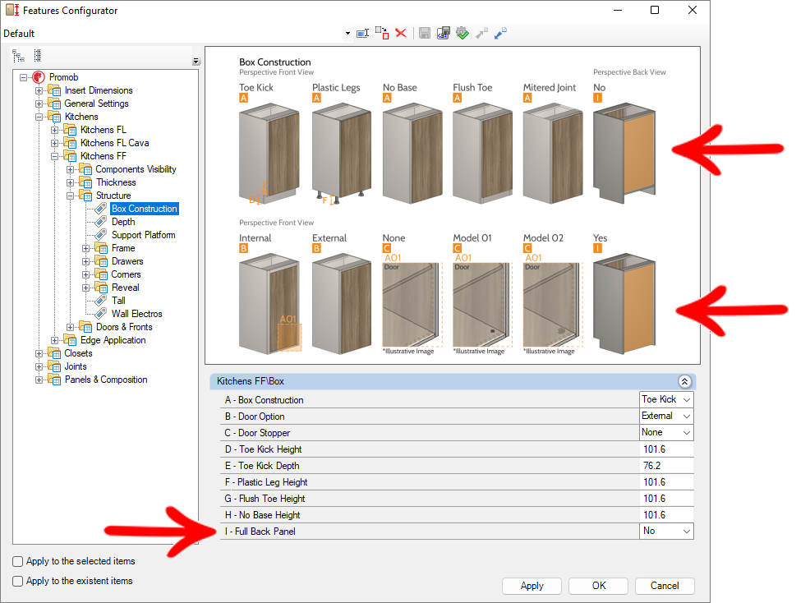Edit Flush Toe Height value field
The height and width of the screenshot is (603, 810).
[666, 499]
